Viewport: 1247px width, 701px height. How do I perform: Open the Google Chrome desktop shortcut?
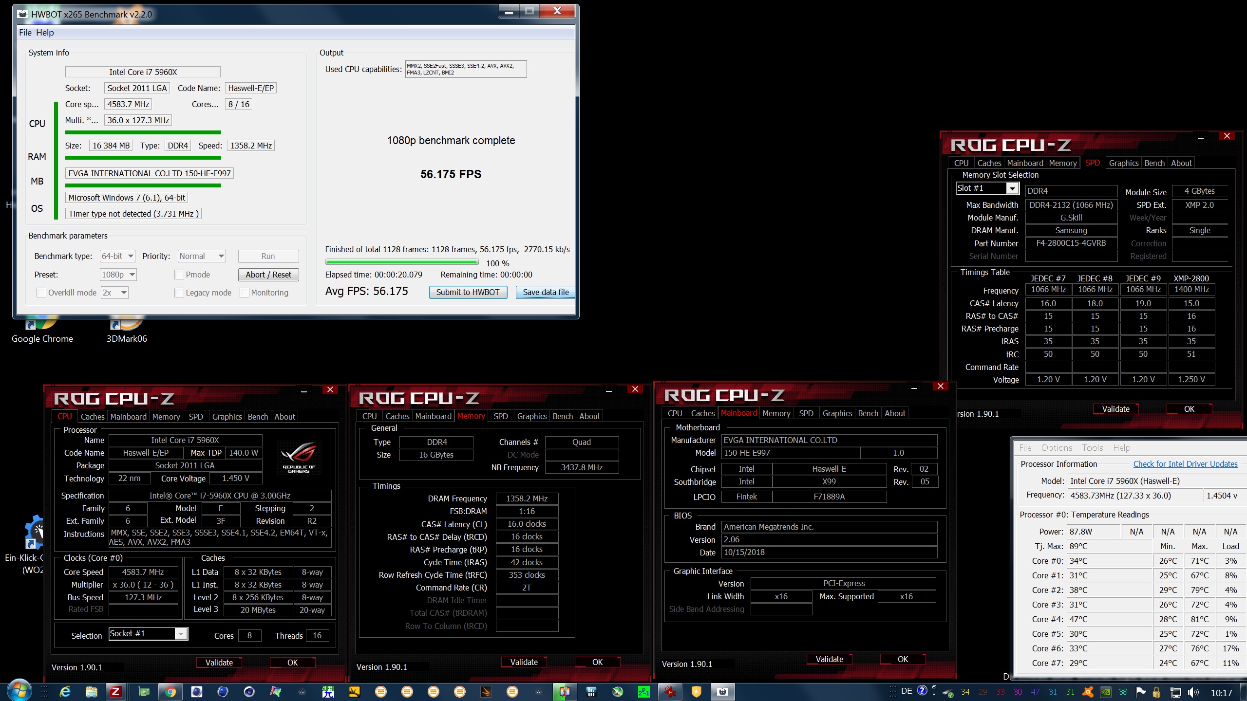tap(42, 331)
